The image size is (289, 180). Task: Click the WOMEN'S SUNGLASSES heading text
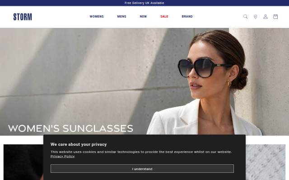point(70,128)
